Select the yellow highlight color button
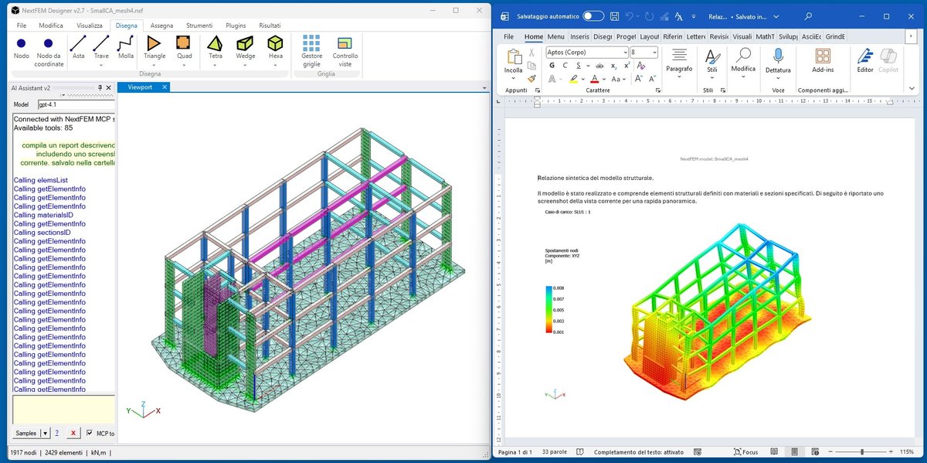 (573, 79)
